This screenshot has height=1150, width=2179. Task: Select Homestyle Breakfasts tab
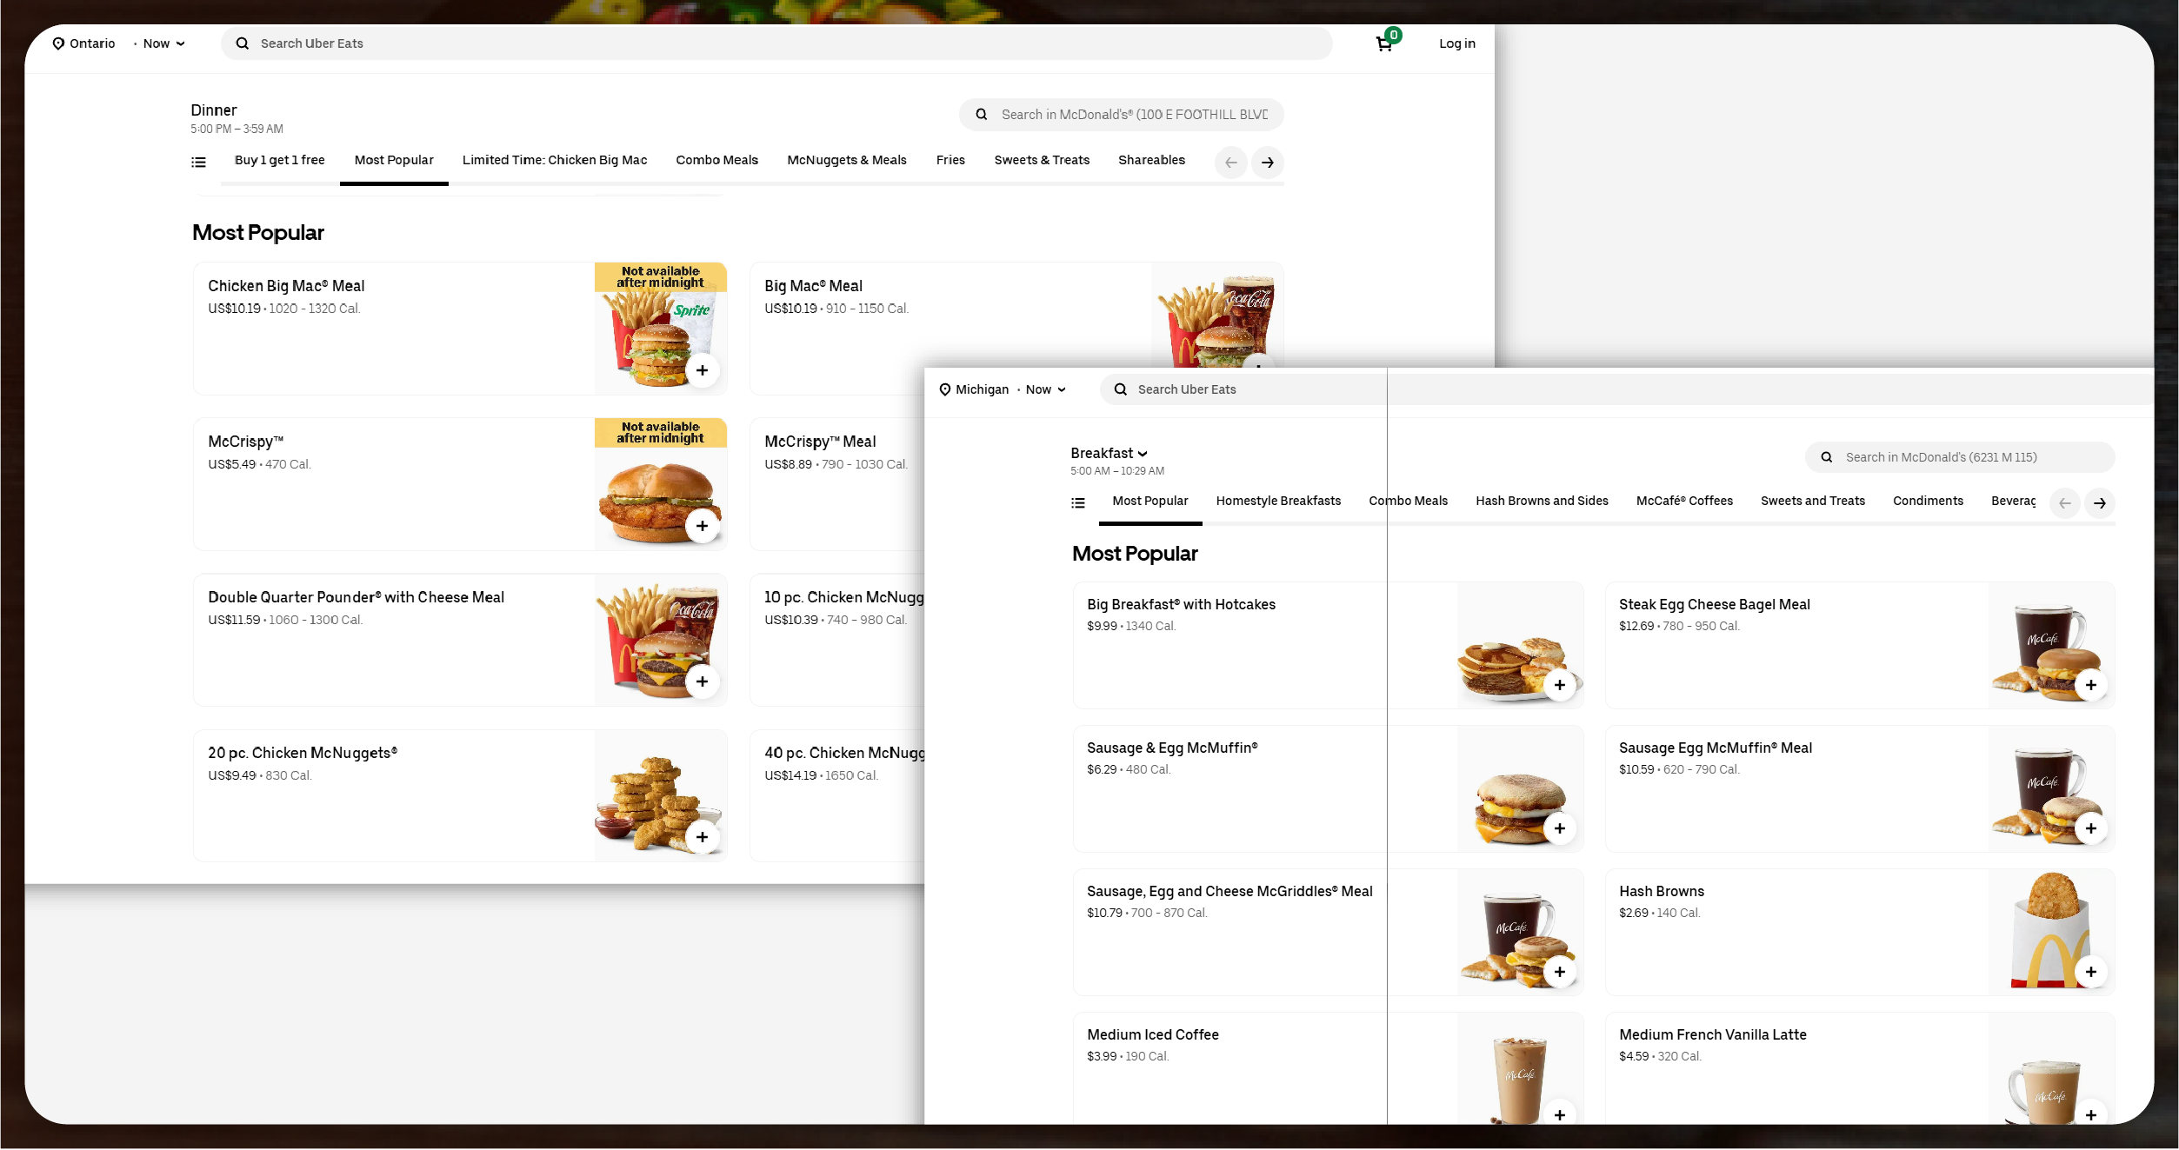(x=1277, y=501)
